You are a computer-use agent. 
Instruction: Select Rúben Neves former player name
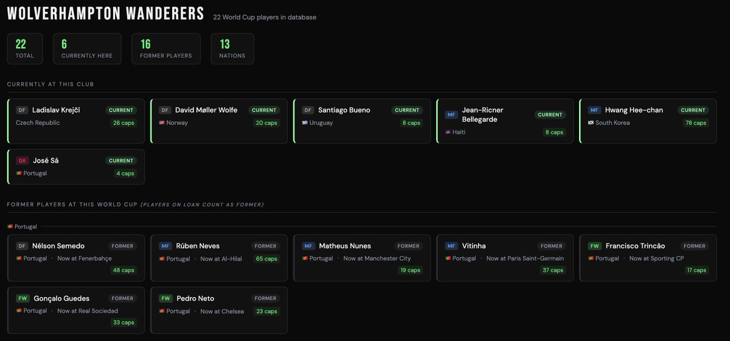tap(198, 246)
